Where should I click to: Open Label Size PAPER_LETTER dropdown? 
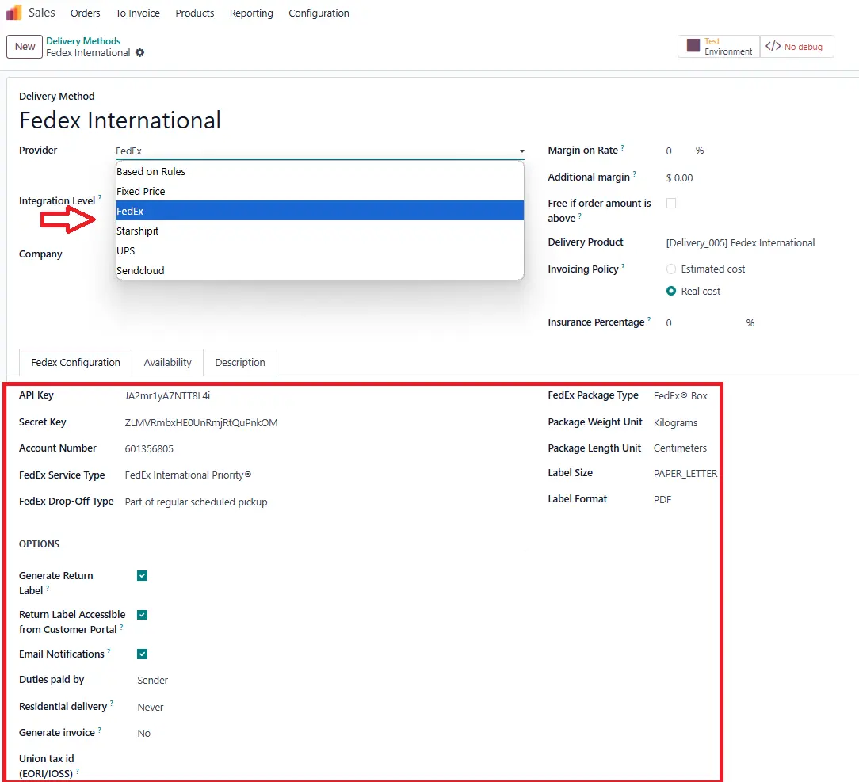(x=685, y=473)
